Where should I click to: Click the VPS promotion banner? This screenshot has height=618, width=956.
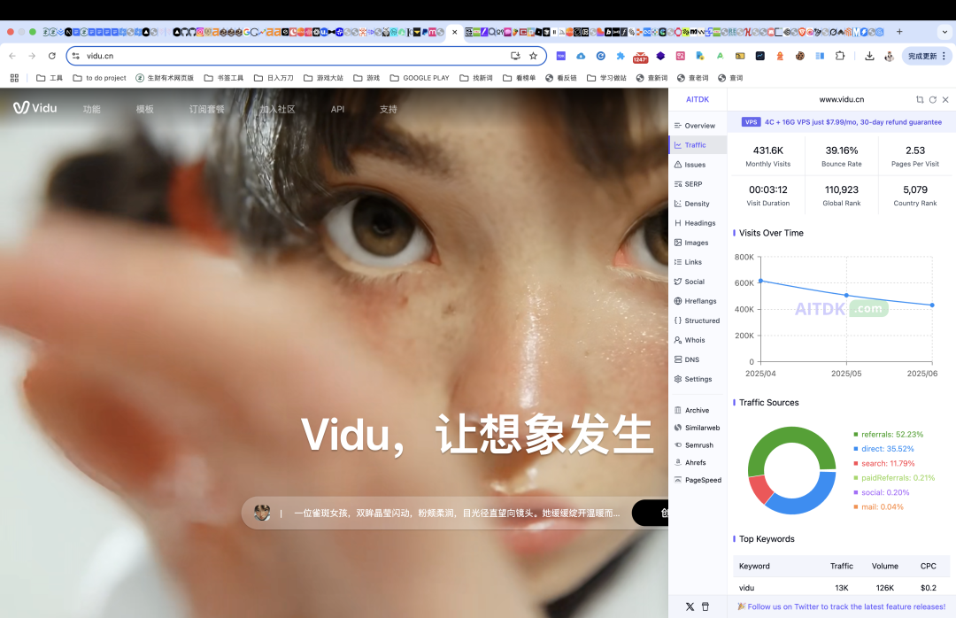pos(842,122)
